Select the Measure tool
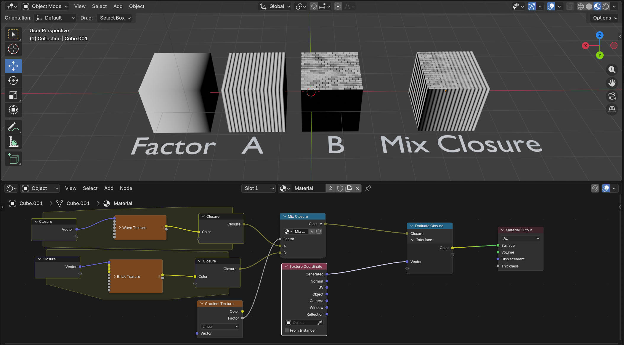 coord(13,142)
